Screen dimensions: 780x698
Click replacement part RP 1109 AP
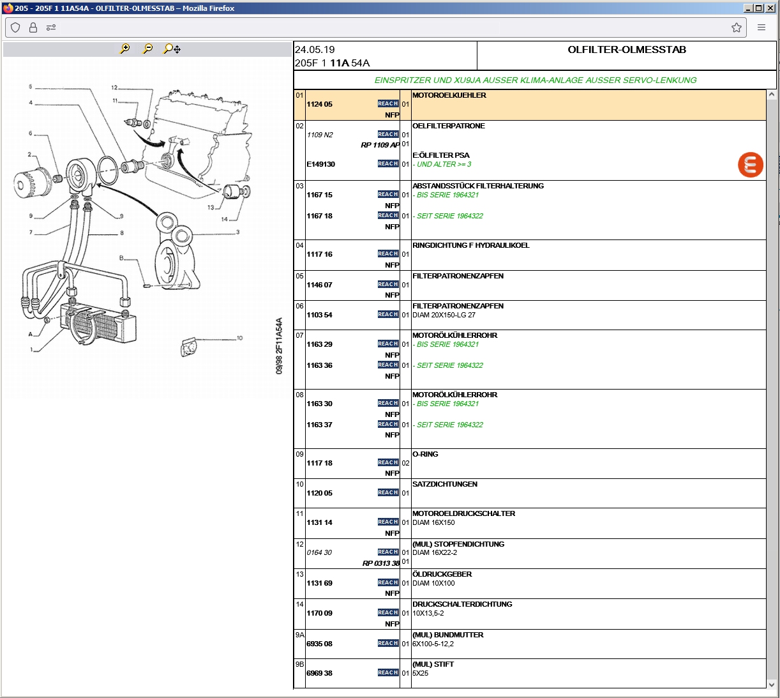point(380,145)
